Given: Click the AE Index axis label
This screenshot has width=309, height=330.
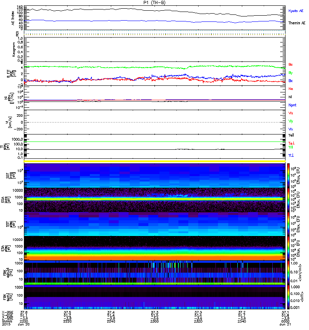Looking at the screenshot, I should click(13, 18).
